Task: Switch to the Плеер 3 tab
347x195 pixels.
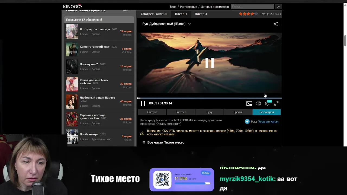Action: pyautogui.click(x=201, y=14)
